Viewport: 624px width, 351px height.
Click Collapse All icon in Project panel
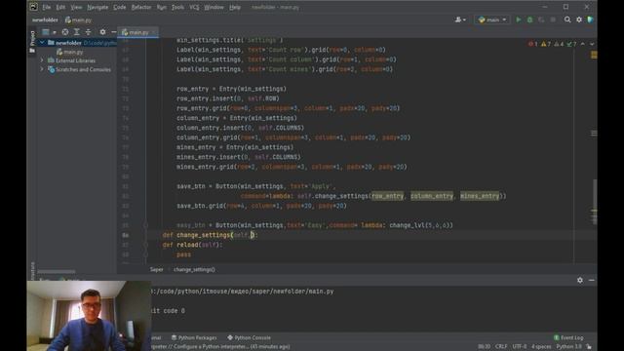point(88,32)
